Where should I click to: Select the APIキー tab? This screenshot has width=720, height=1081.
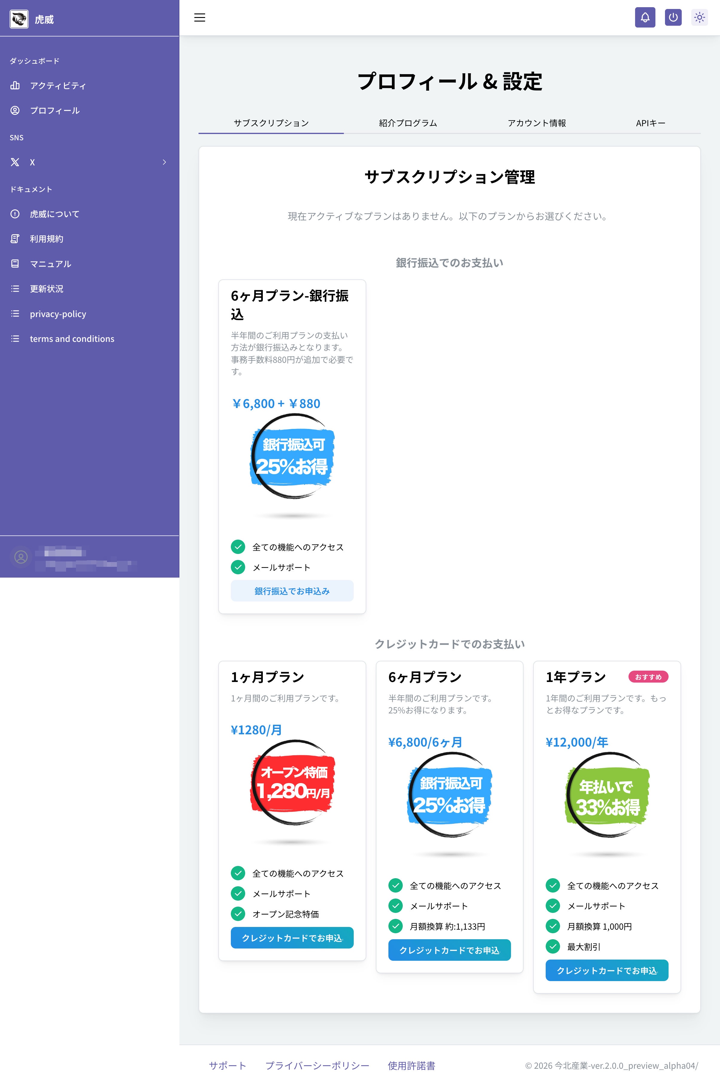point(650,123)
